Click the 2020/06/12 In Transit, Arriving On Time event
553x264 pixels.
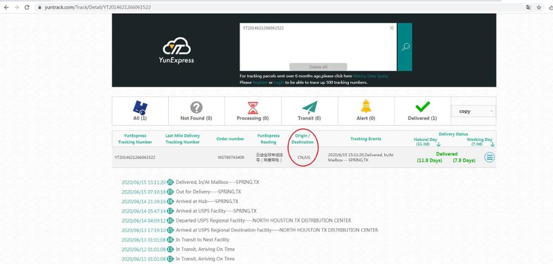pos(205,249)
